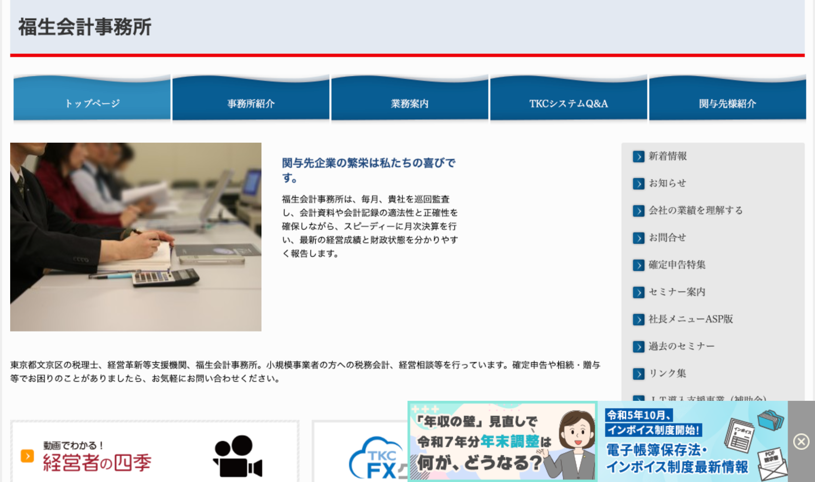This screenshot has width=815, height=482.
Task: Click the 過去のセミナー sidebar link
Action: [682, 346]
